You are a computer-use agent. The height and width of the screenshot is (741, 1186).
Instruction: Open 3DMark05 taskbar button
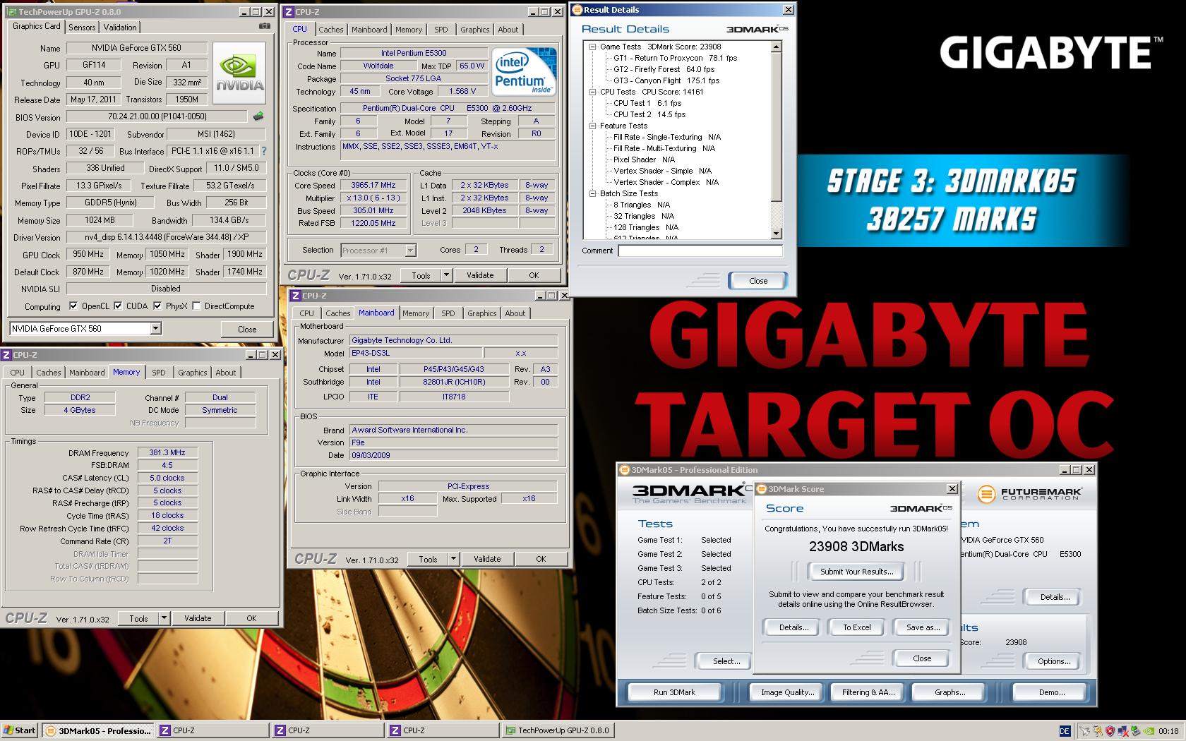point(97,730)
